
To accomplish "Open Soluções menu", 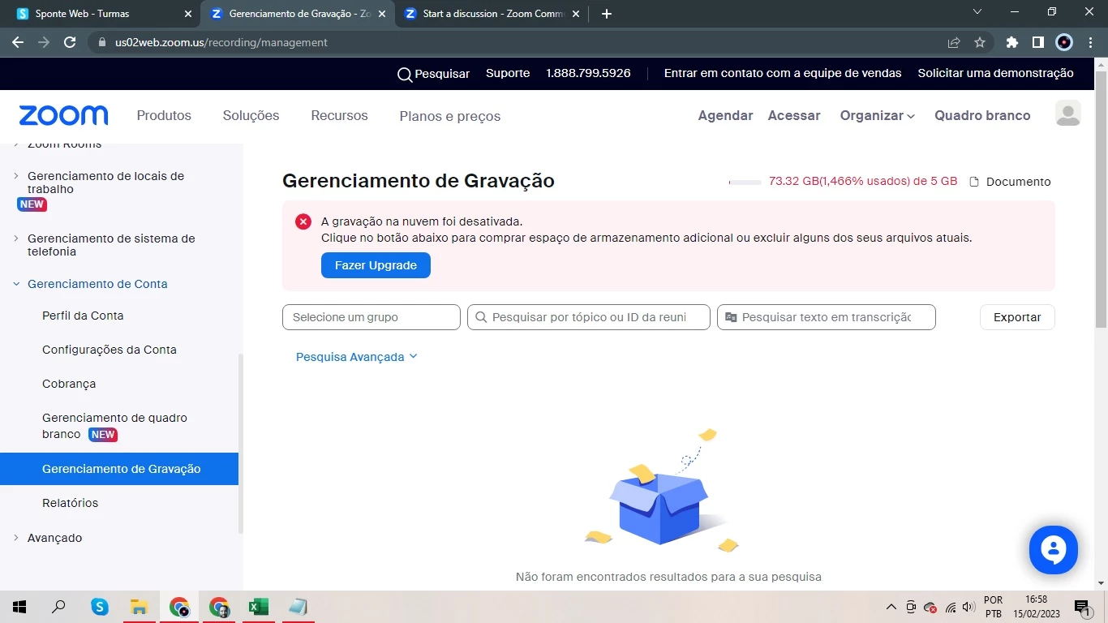I will click(251, 115).
